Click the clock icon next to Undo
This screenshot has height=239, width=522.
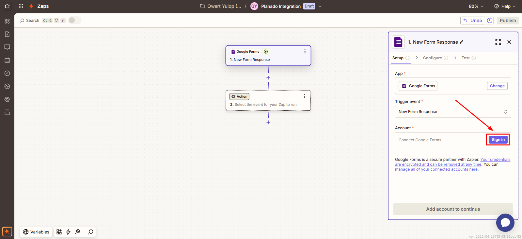490,21
